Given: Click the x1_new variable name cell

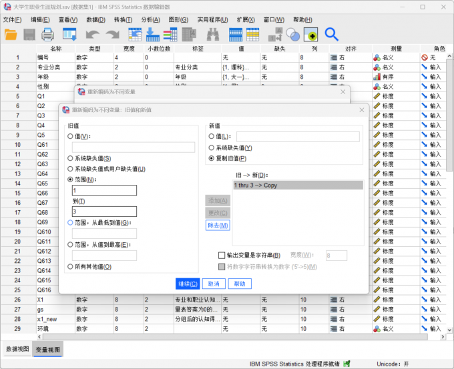Looking at the screenshot, I should (55, 319).
